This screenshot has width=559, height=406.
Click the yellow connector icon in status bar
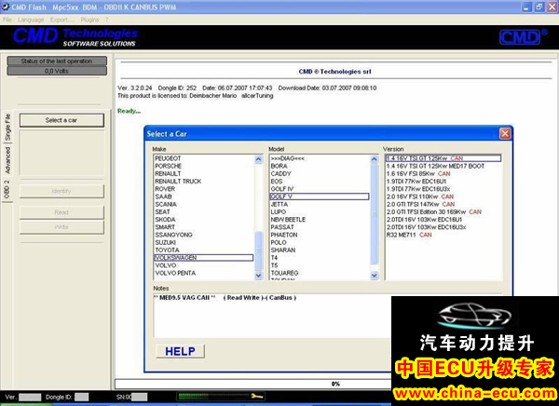[x=257, y=396]
